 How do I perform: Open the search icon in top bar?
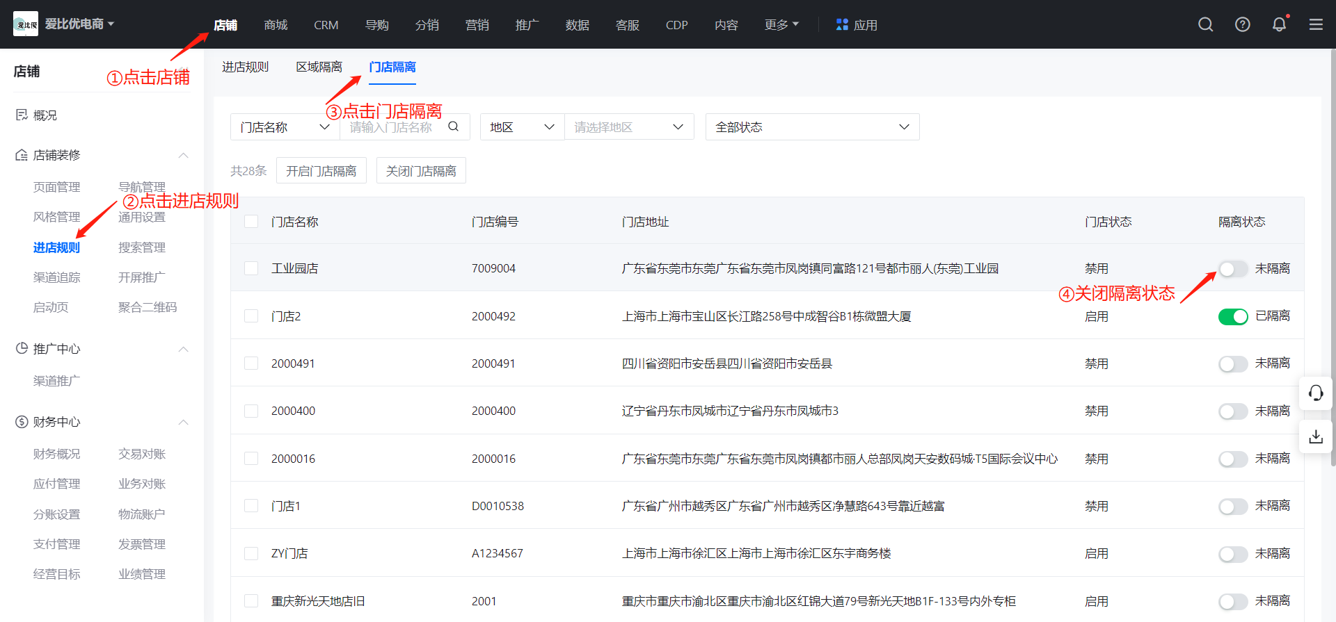pos(1206,25)
